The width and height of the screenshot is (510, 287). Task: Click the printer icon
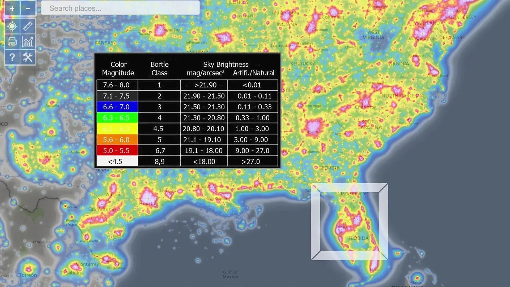click(12, 42)
